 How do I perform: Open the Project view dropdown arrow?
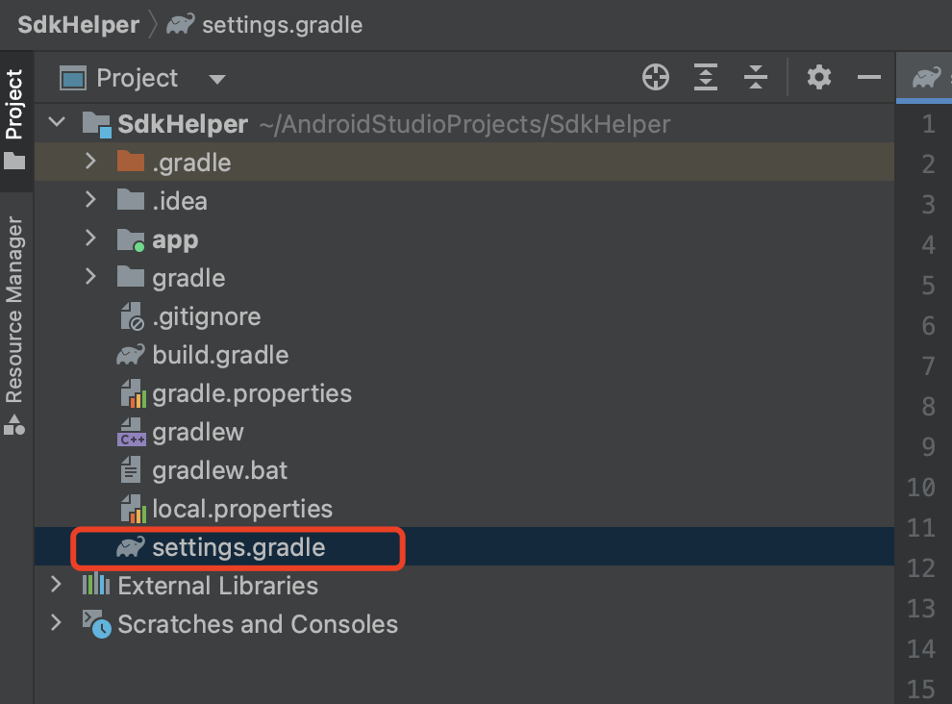pyautogui.click(x=217, y=79)
